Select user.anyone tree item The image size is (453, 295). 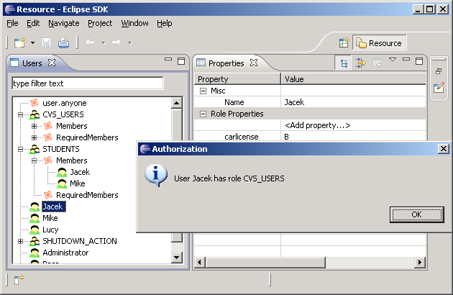(x=65, y=103)
